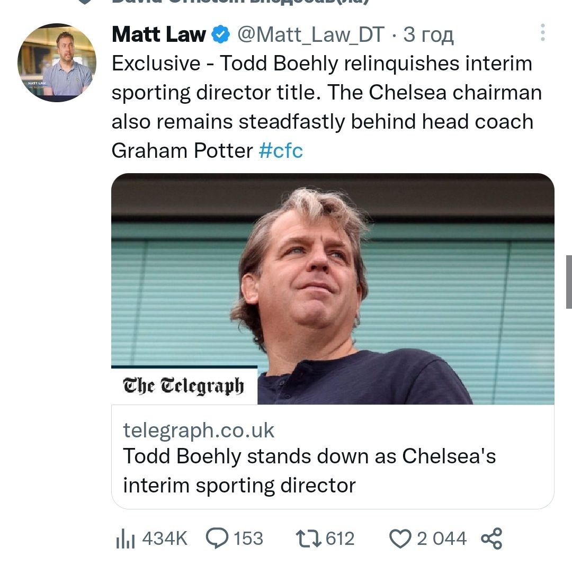The height and width of the screenshot is (565, 572).
Task: Like the tweet with heart icon
Action: (x=400, y=539)
